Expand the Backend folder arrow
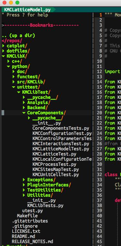This screenshot has width=121, height=246. click(24, 108)
